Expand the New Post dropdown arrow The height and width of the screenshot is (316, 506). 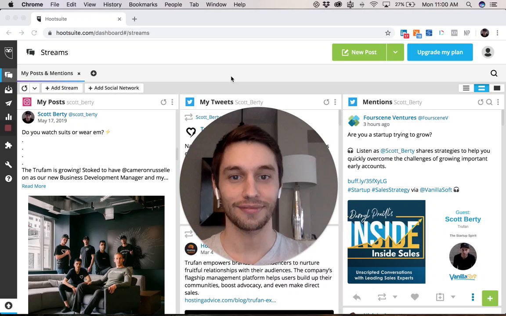395,52
